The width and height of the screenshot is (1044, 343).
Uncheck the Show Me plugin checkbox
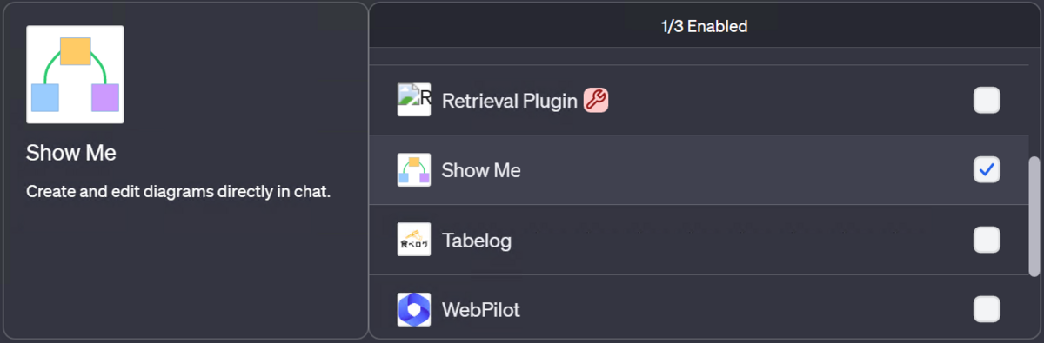click(987, 170)
